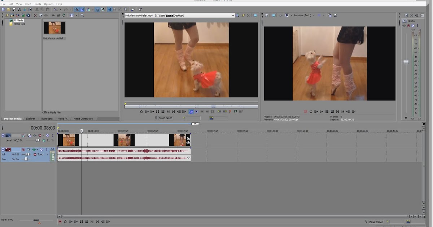433x227 pixels.
Task: Click main timecode display 00:00:08;03
Action: [x=43, y=128]
